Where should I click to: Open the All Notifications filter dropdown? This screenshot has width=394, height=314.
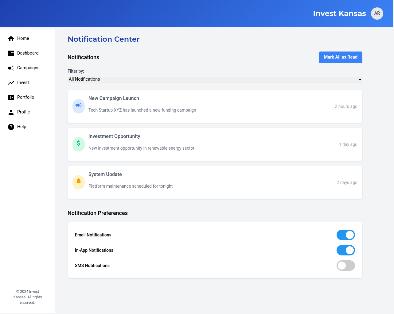point(215,79)
